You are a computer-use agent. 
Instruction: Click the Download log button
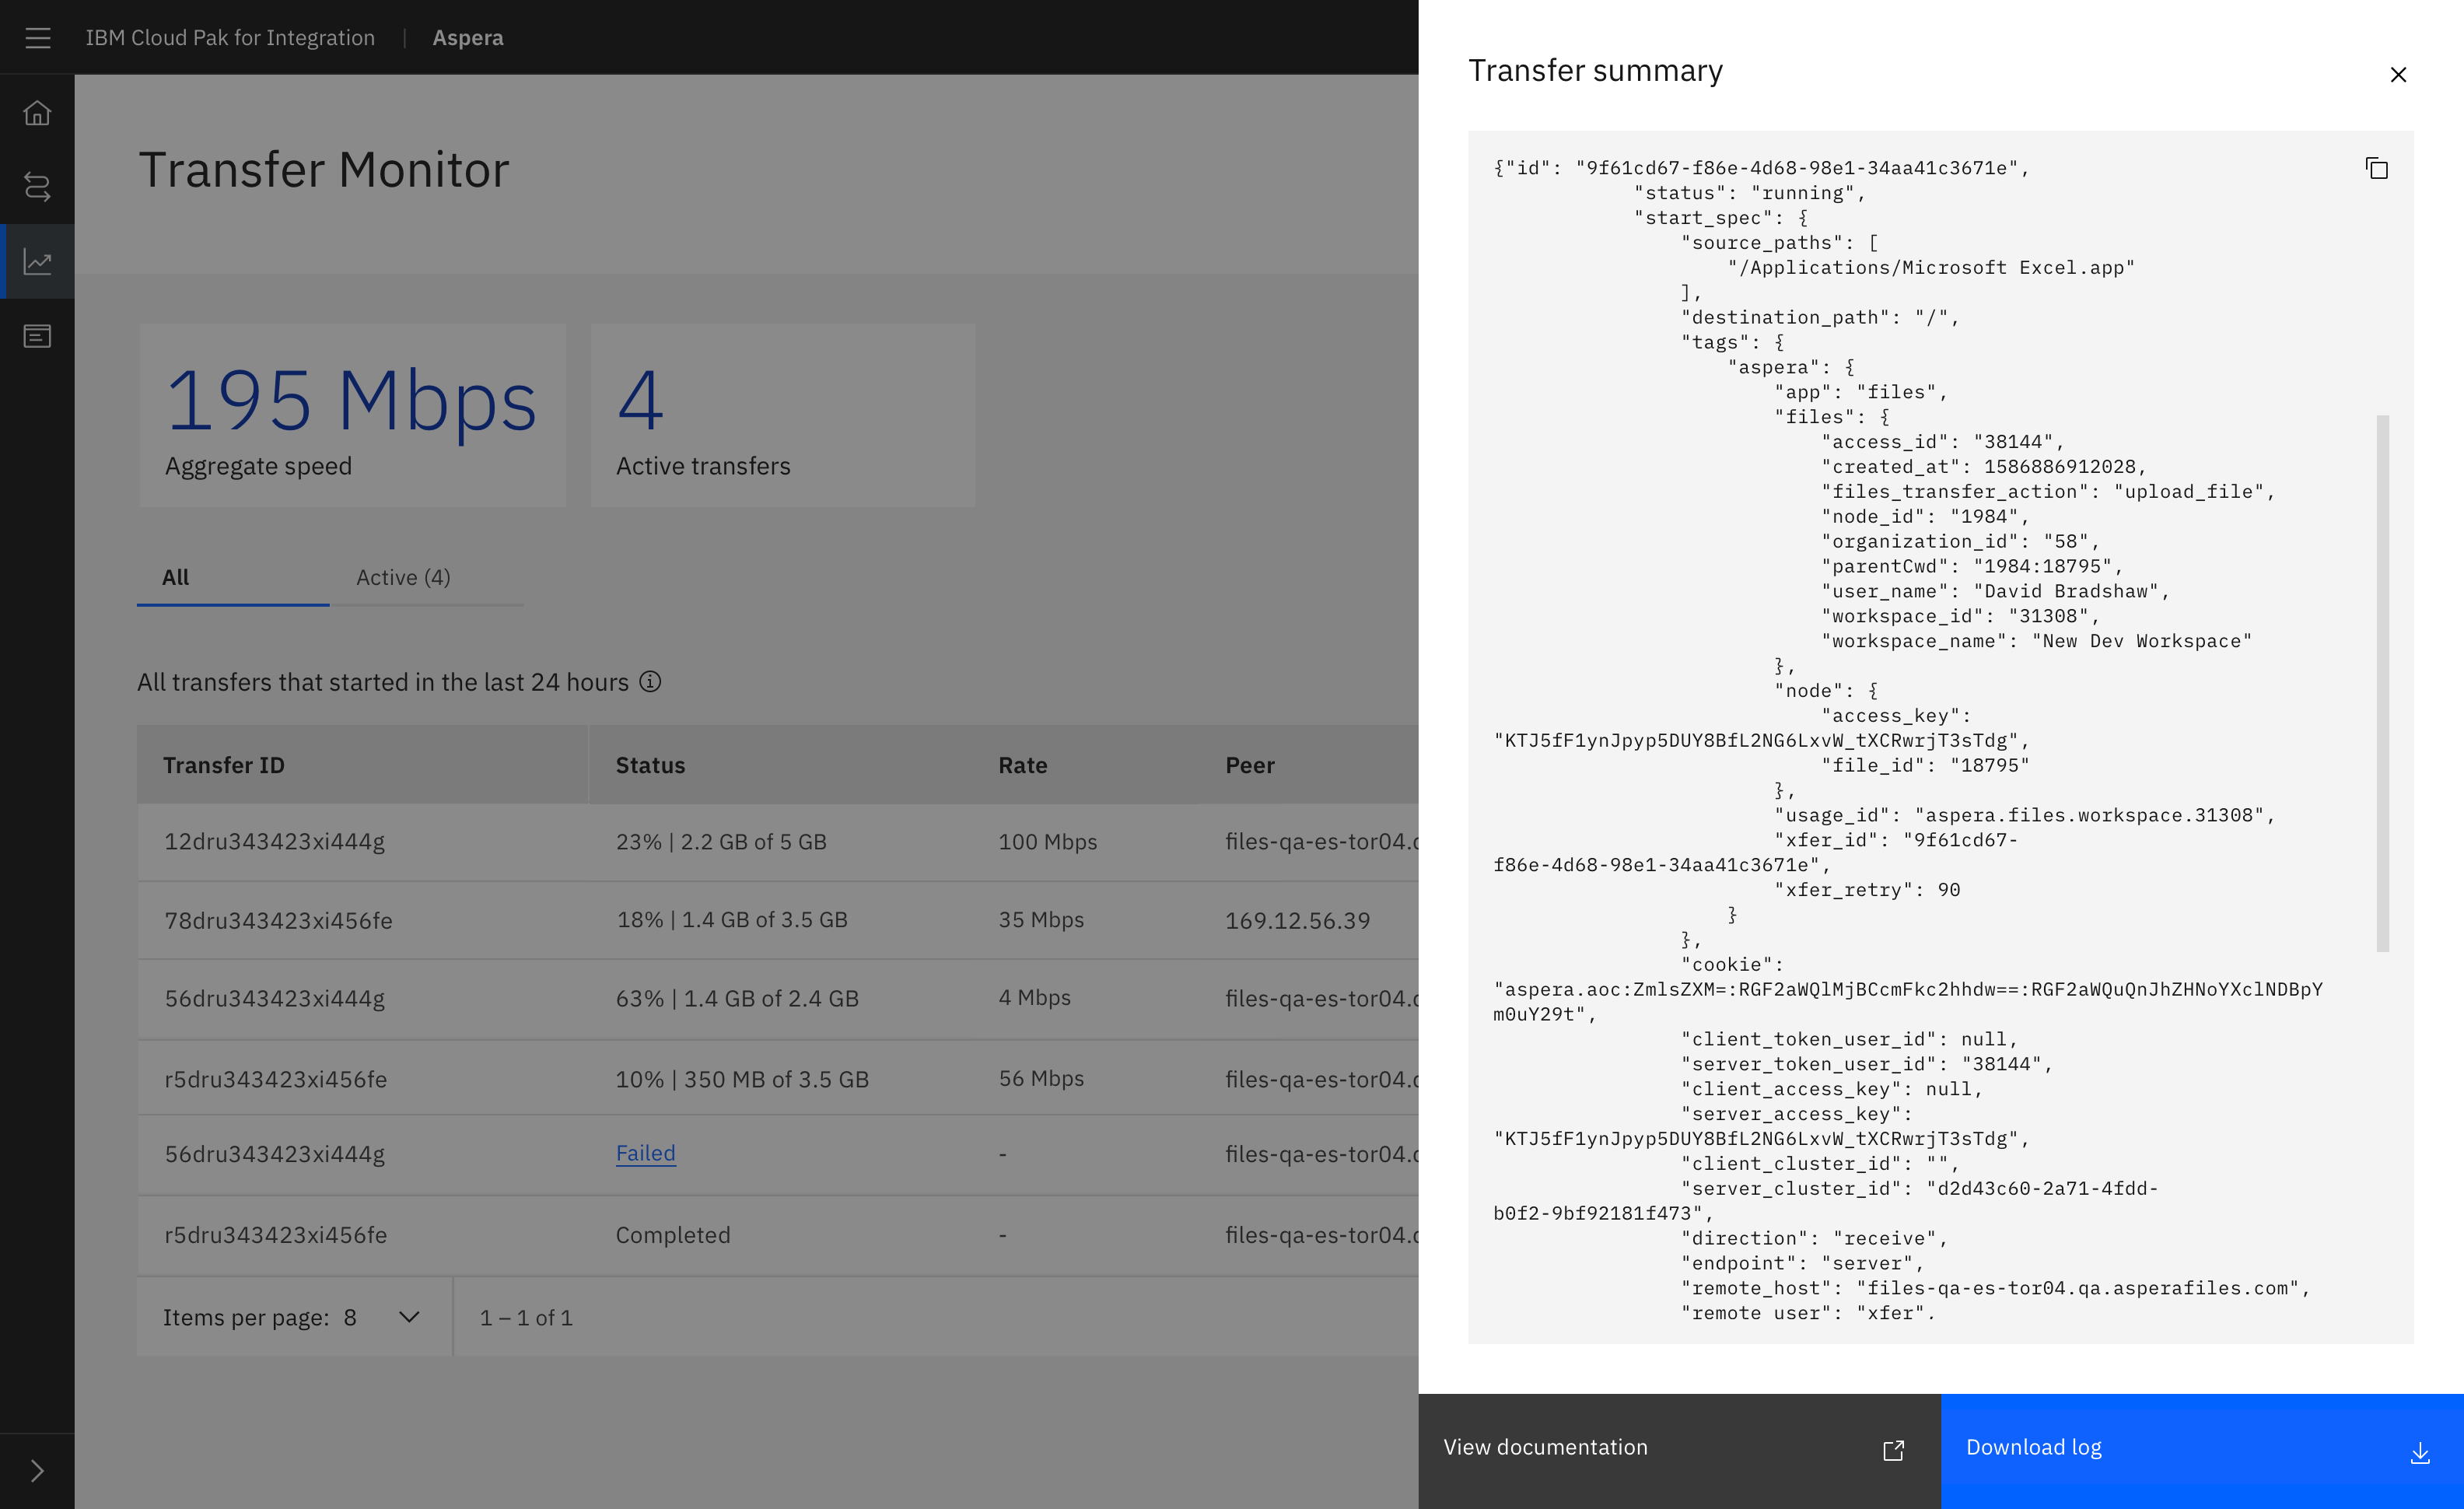[x=2202, y=1449]
